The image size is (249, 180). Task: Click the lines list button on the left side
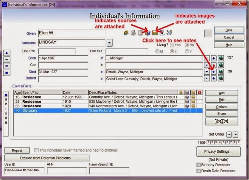coord(6,66)
